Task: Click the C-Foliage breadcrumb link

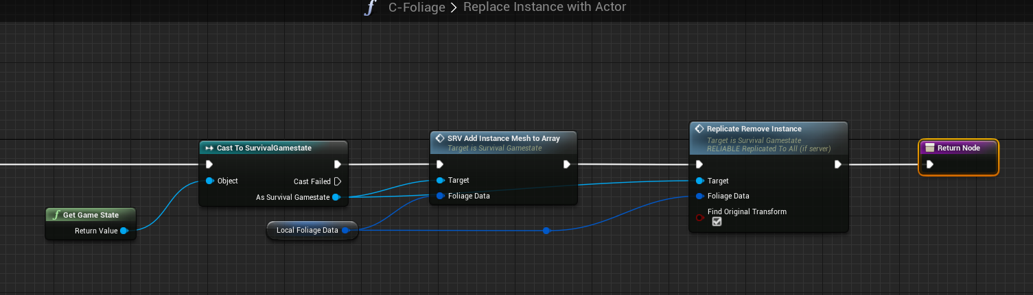Action: point(417,8)
